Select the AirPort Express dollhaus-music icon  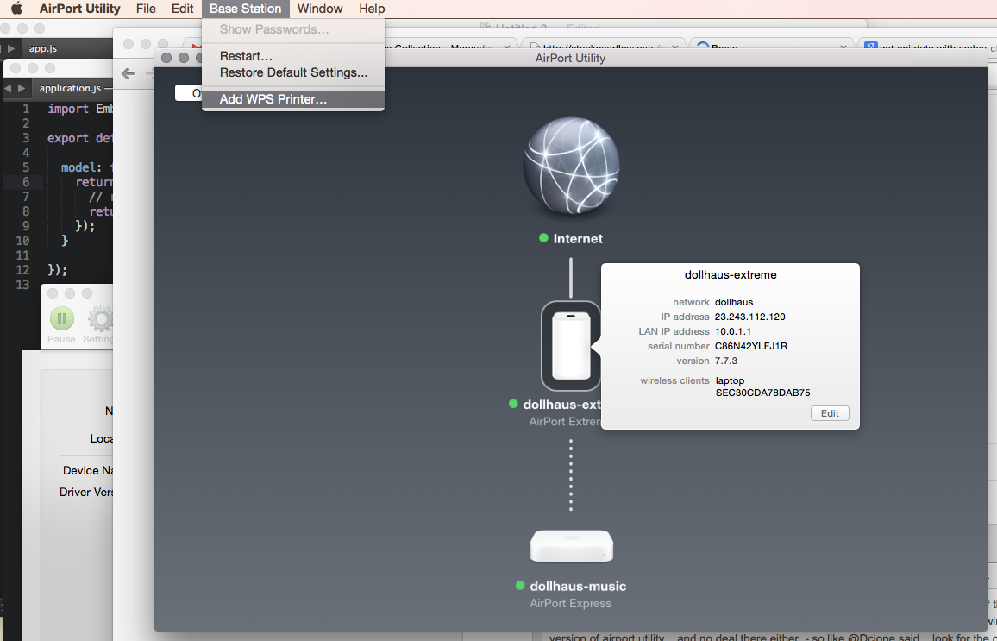click(572, 545)
